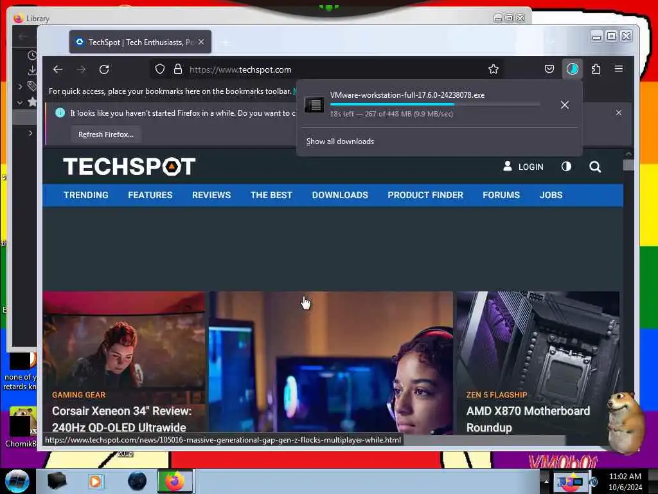Viewport: 658px width, 494px height.
Task: Reload the TechSpot page
Action: pos(104,69)
